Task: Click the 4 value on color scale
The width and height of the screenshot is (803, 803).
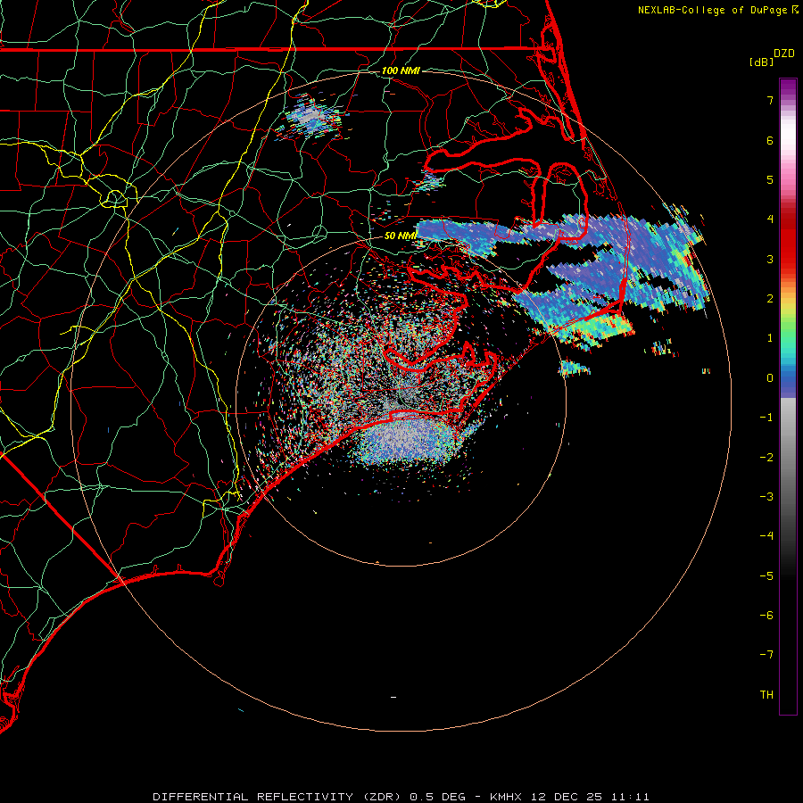Action: coord(770,219)
